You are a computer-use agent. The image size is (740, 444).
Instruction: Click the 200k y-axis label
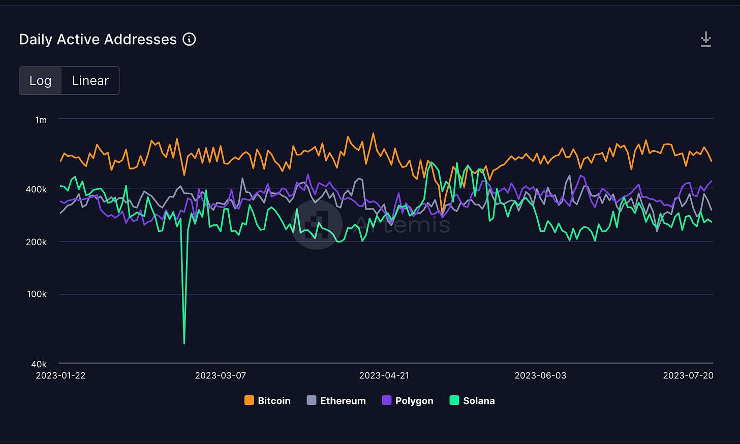(x=36, y=242)
